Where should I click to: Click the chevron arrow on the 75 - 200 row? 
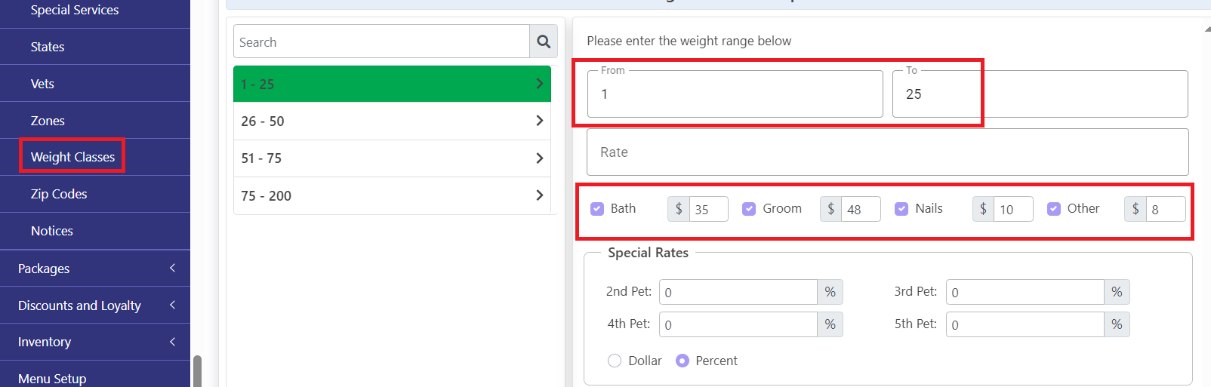(x=539, y=195)
